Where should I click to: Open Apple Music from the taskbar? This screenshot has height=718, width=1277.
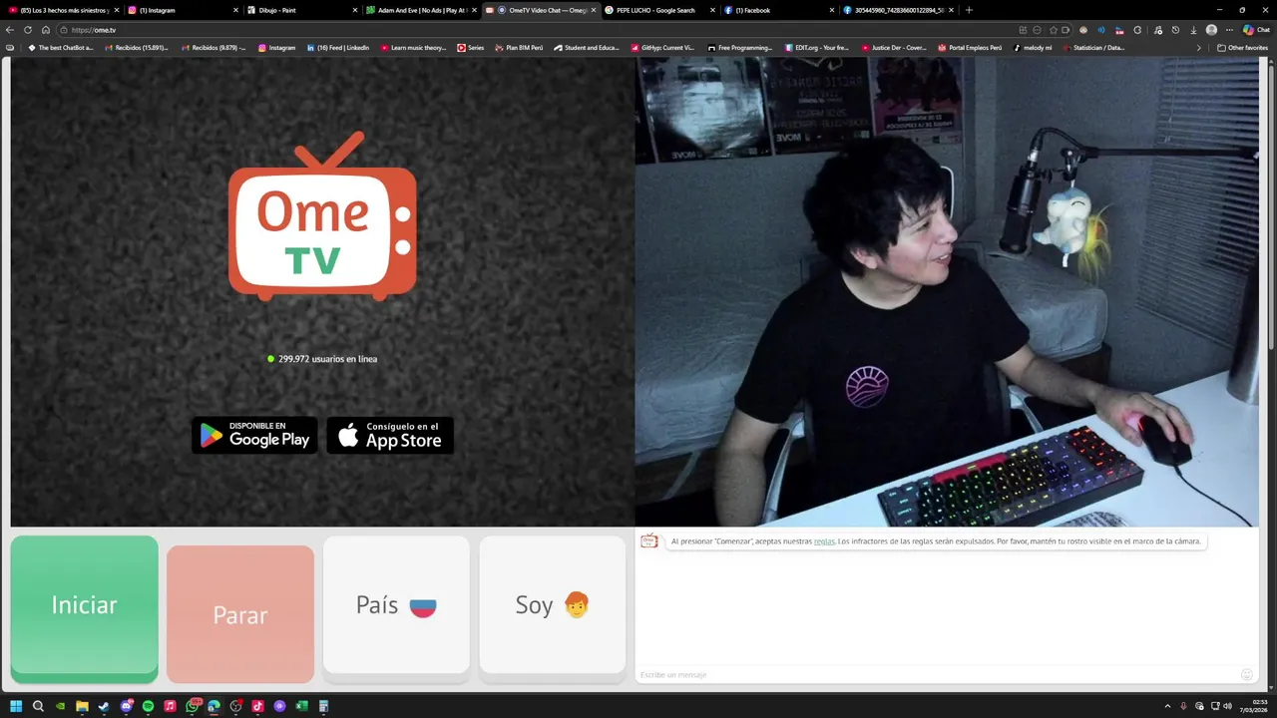(x=170, y=706)
